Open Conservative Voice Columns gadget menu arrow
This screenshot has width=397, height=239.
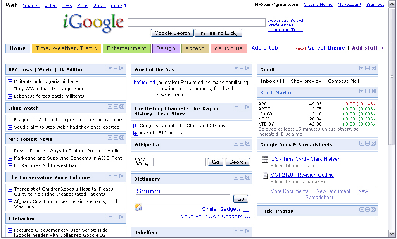tap(110, 176)
